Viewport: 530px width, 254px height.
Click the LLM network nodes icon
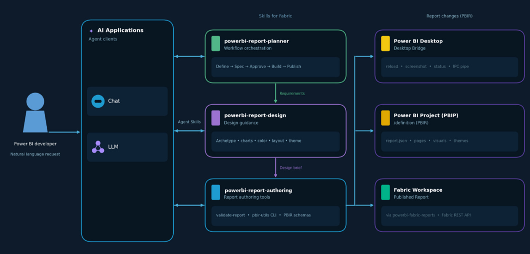tap(98, 147)
